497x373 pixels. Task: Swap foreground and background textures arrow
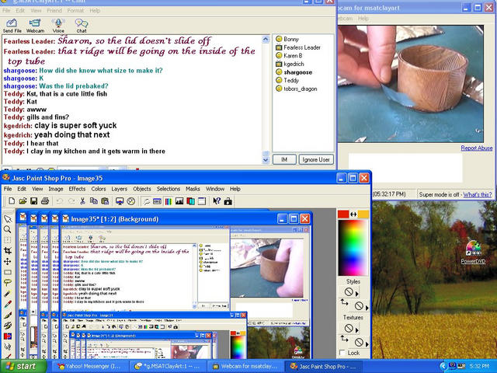click(x=344, y=339)
